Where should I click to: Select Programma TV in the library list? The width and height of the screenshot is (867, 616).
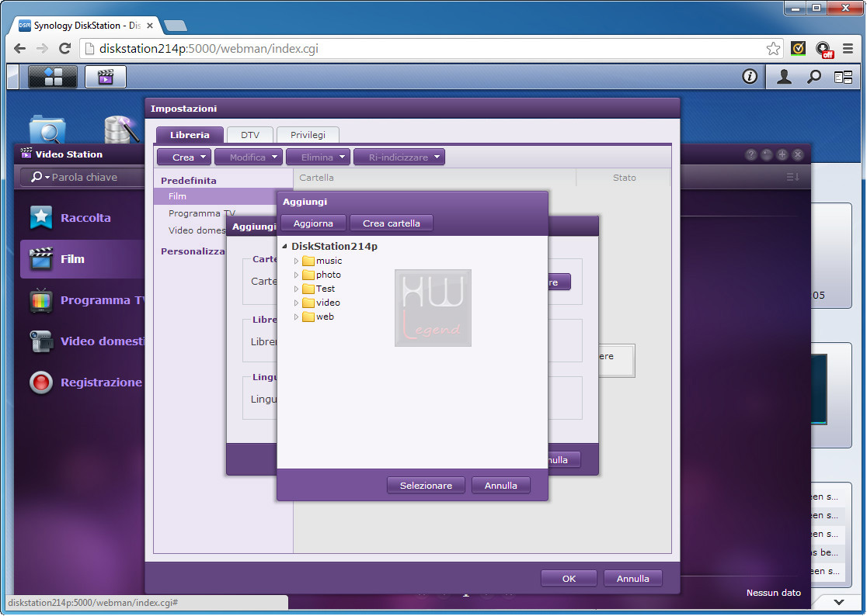(x=202, y=213)
